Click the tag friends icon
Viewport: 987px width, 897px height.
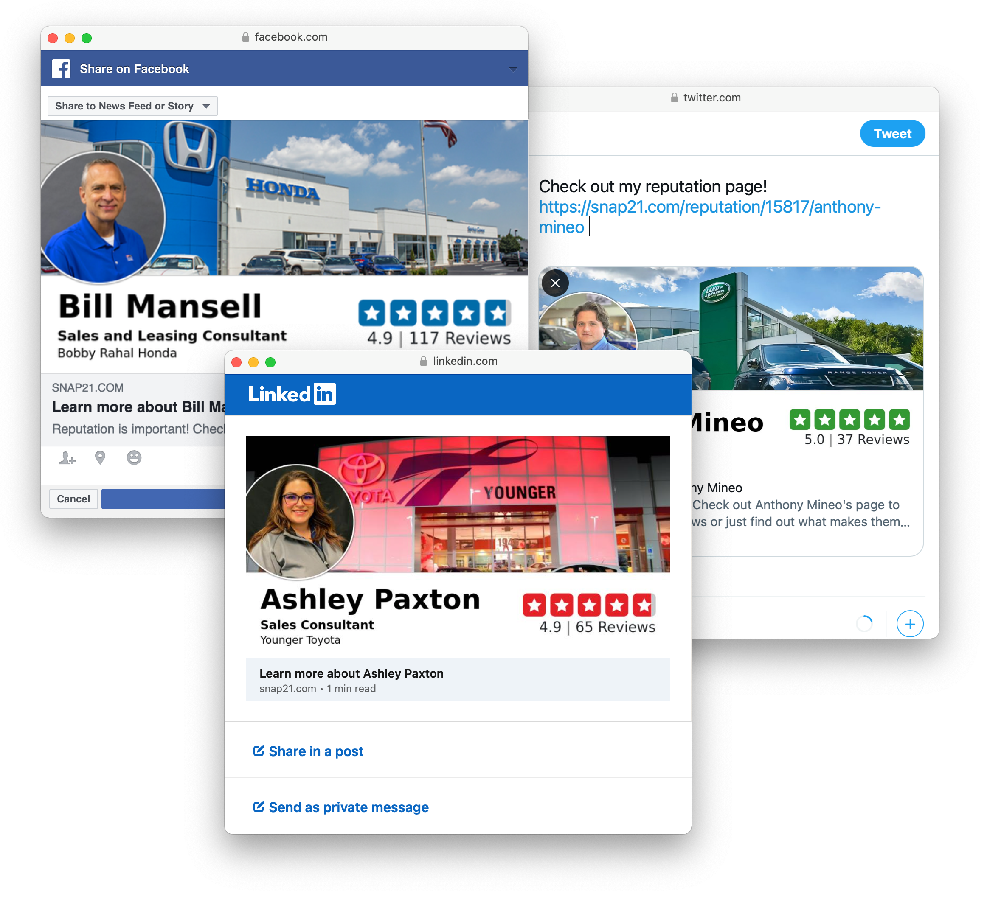pos(67,458)
